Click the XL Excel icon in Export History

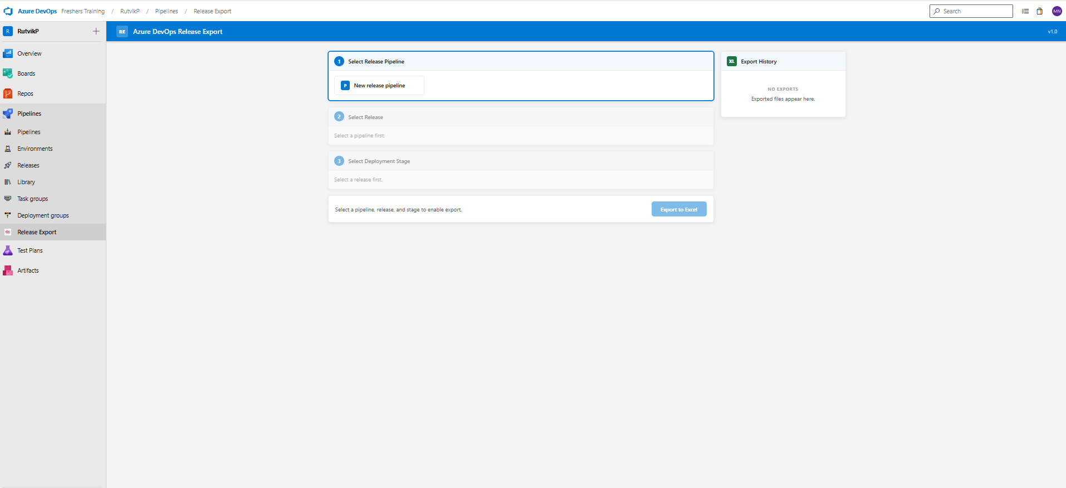pos(732,61)
